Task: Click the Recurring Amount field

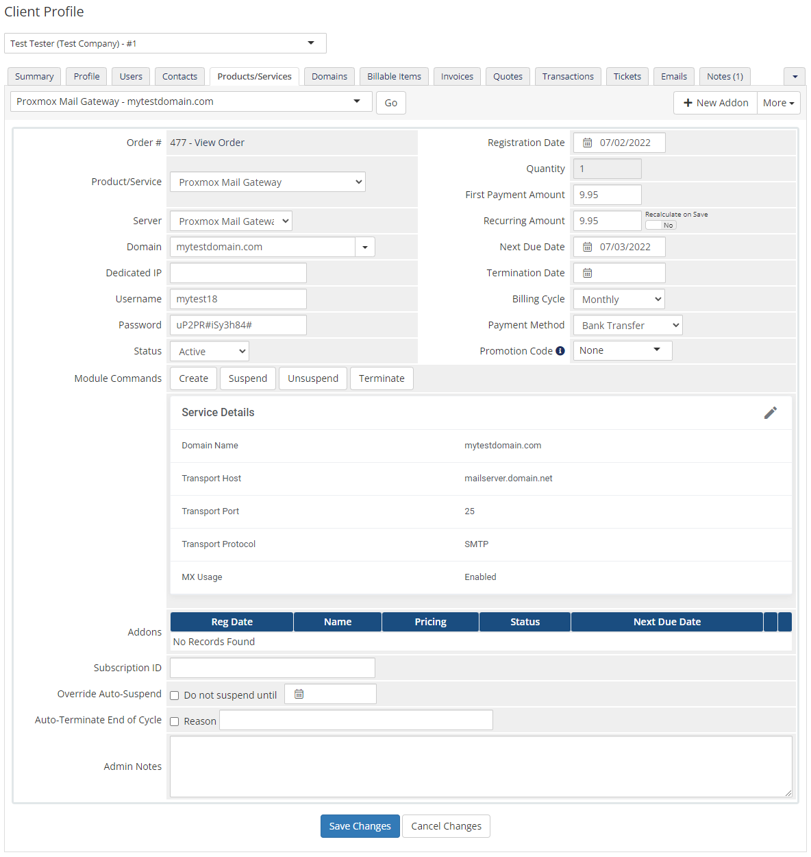Action: 608,221
